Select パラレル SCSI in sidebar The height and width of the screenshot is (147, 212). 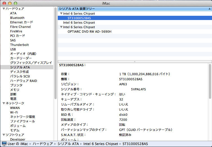[x=20, y=76]
